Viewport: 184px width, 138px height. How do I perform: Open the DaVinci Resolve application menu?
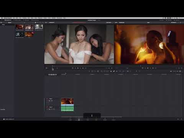click(x=8, y=18)
